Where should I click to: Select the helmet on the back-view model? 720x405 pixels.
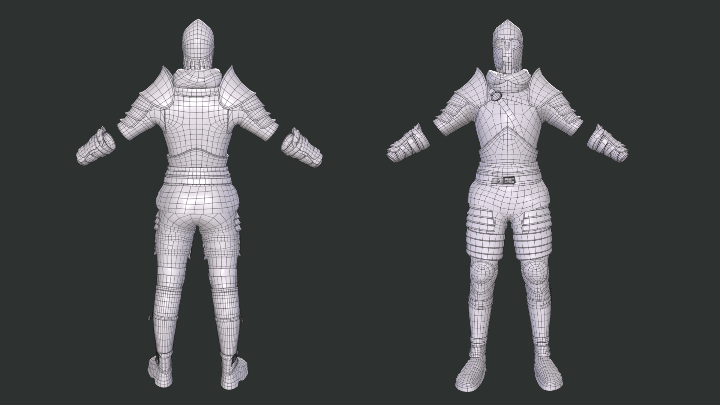198,40
